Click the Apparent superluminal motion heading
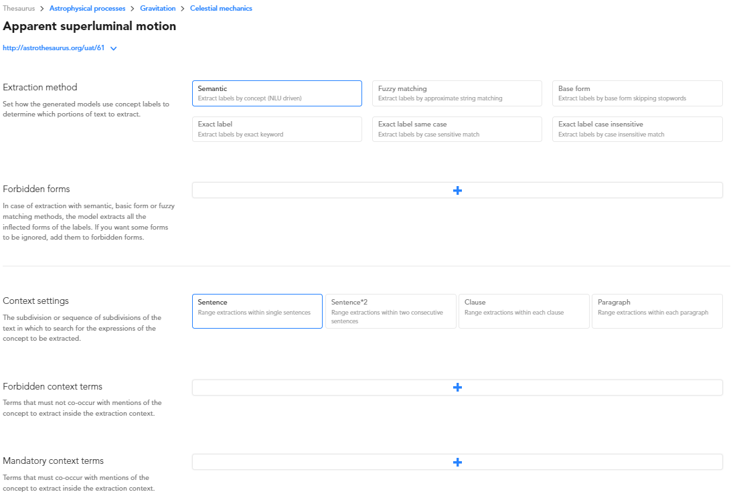Viewport: 733px width, 494px height. (90, 27)
